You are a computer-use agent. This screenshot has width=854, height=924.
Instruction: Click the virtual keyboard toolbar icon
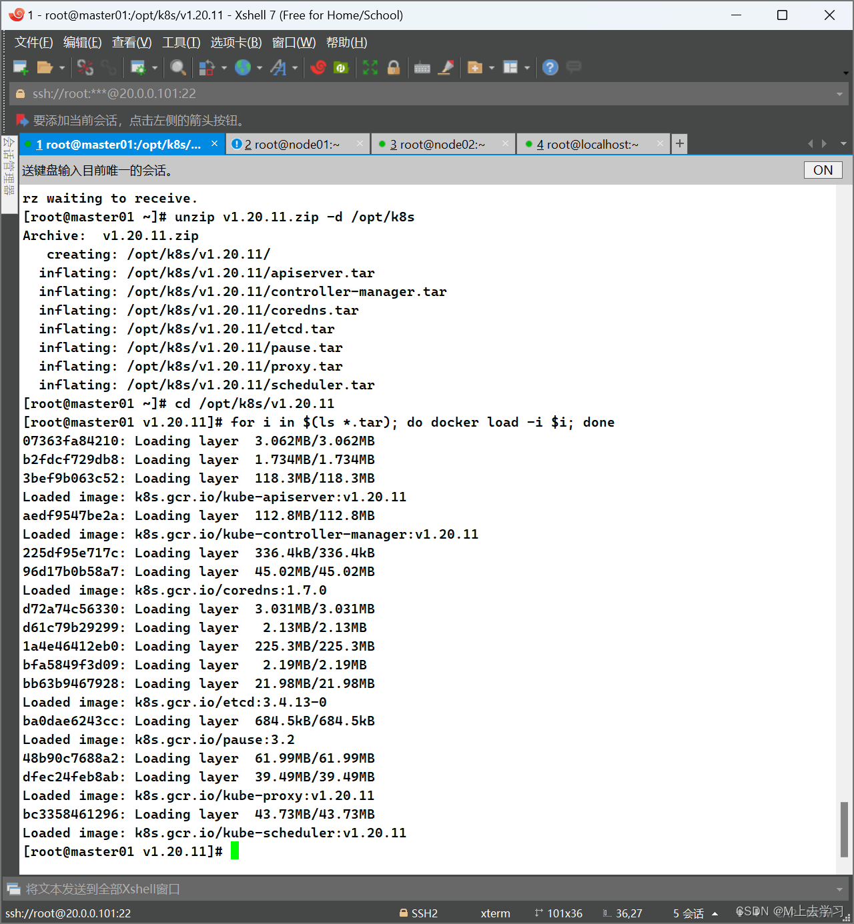[422, 67]
